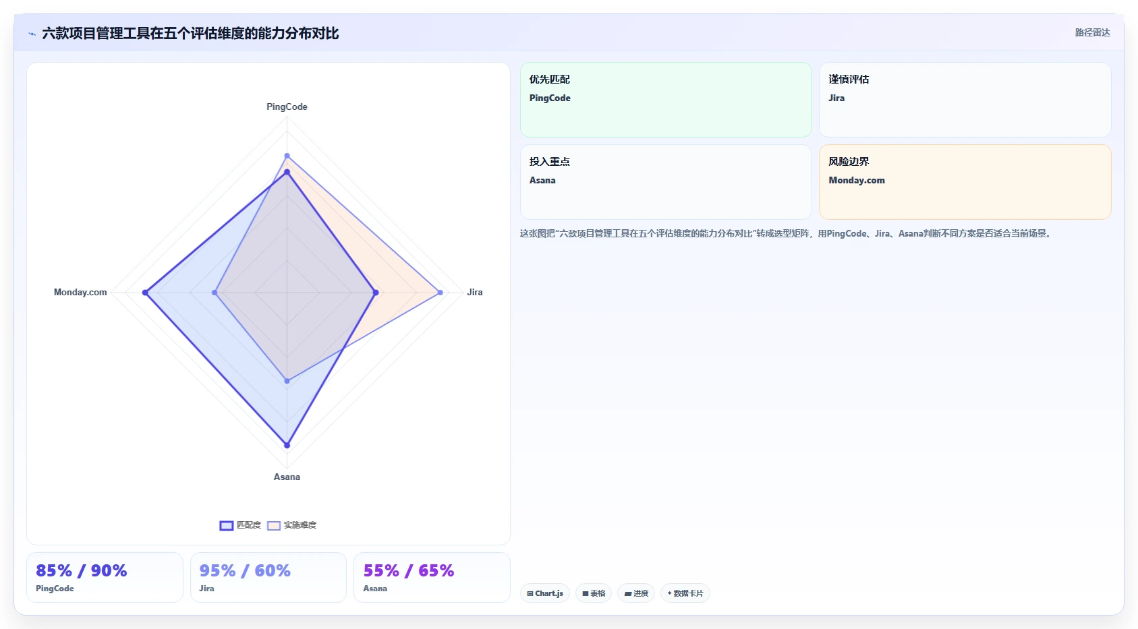Click the 匹配度 data point on Asana axis
This screenshot has height=629, width=1138.
pos(287,446)
